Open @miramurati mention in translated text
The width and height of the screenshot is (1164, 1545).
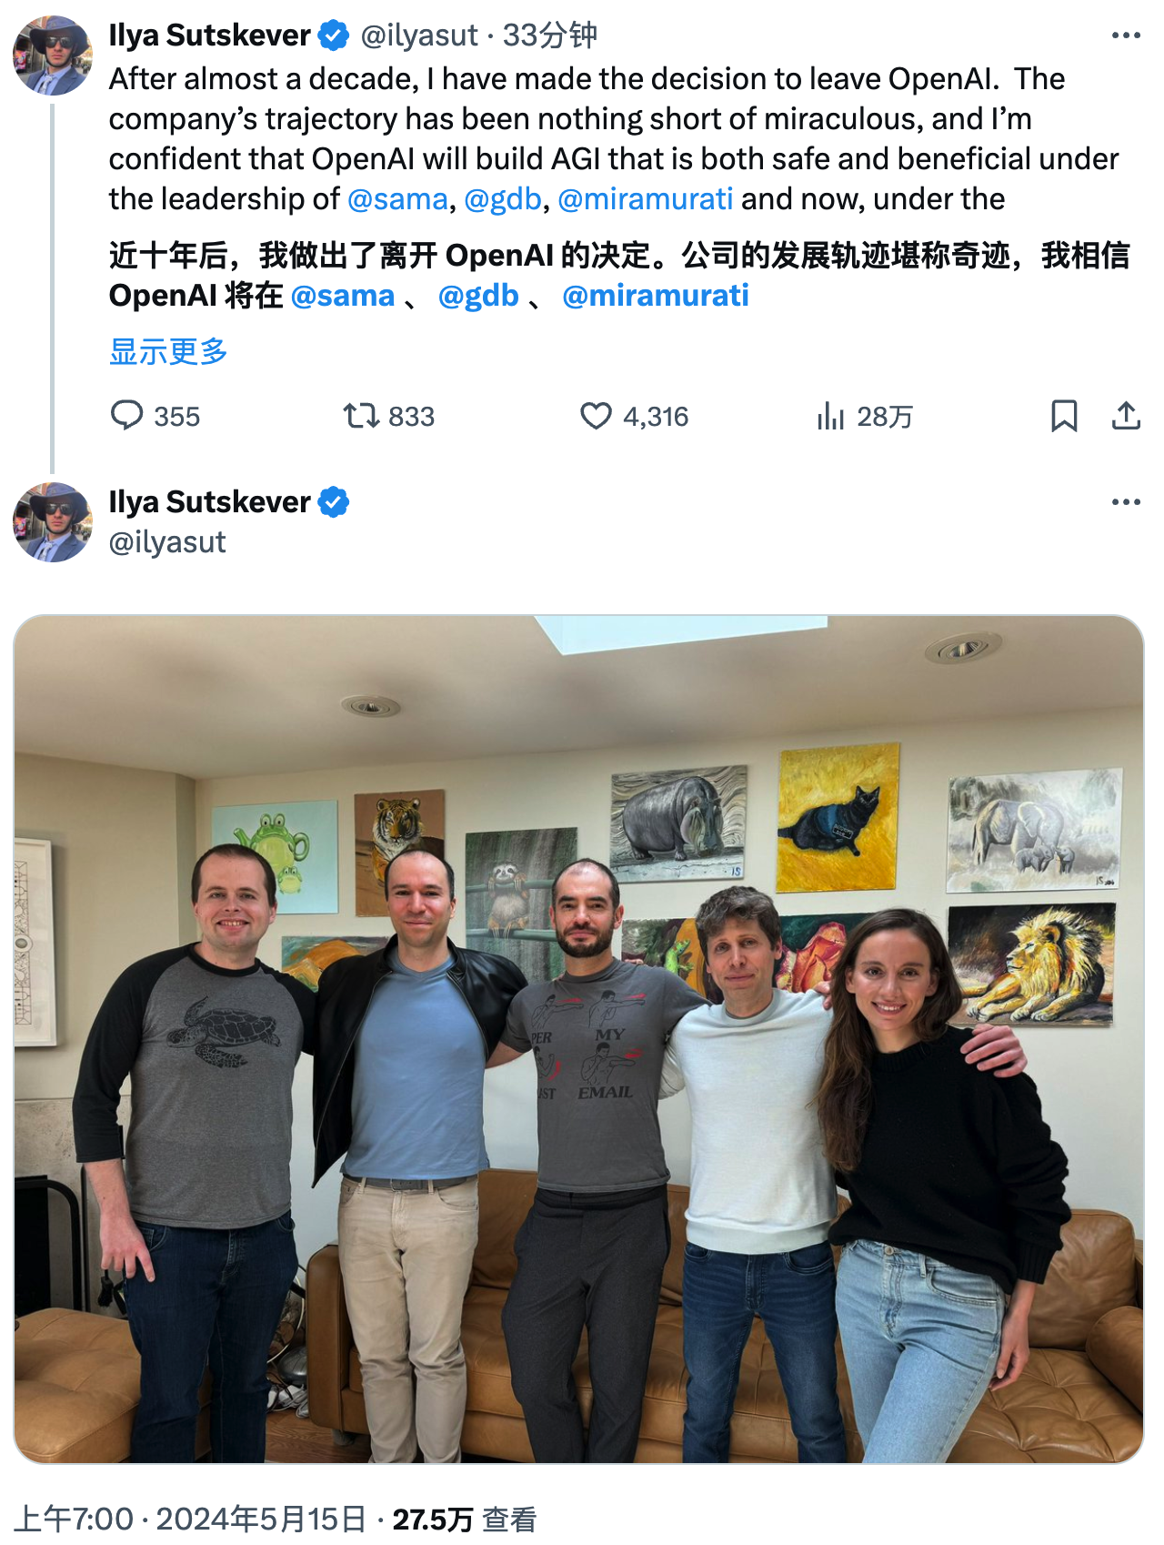(x=656, y=296)
